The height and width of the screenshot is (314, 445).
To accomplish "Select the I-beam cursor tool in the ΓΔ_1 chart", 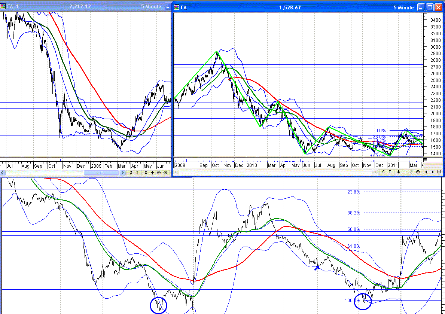I will click(137, 173).
